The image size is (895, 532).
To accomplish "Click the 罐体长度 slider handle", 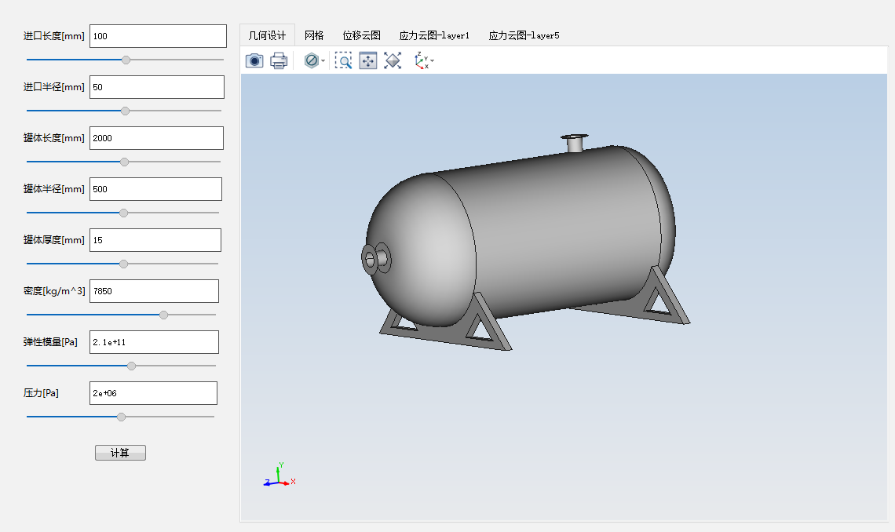I will pos(124,162).
